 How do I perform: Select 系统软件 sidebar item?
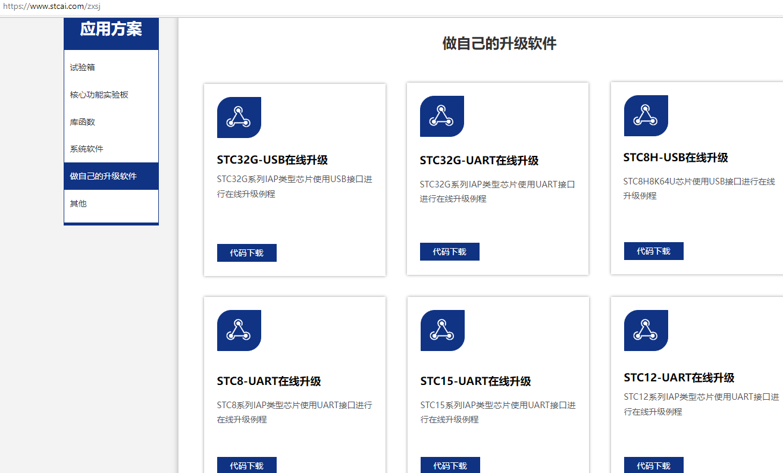tap(111, 149)
